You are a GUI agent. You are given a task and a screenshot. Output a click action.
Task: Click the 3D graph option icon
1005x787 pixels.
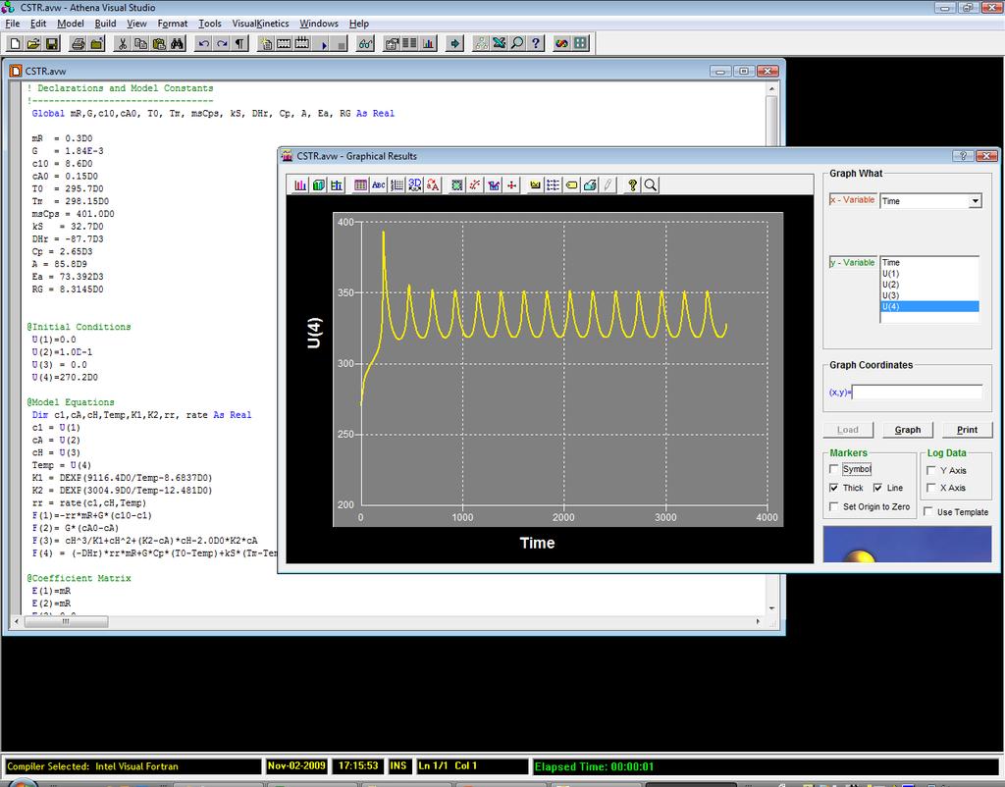(415, 185)
